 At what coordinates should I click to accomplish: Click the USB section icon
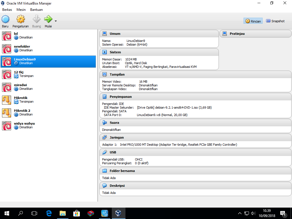click(104, 152)
